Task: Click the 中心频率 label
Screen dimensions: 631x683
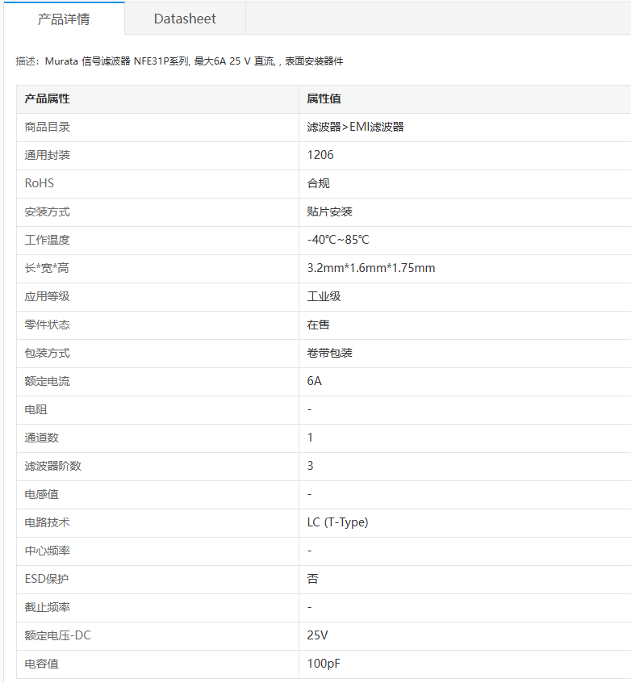Action: (47, 551)
